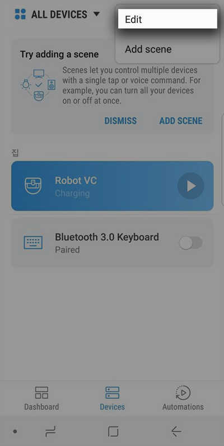Tap the Android recent apps icon
The width and height of the screenshot is (224, 446).
coord(50,432)
